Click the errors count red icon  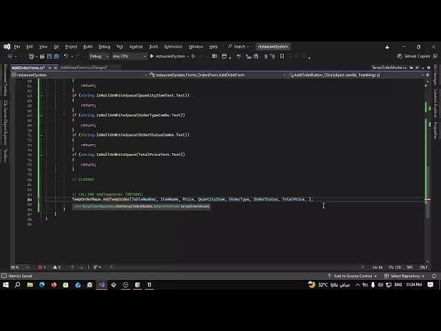(x=41, y=267)
